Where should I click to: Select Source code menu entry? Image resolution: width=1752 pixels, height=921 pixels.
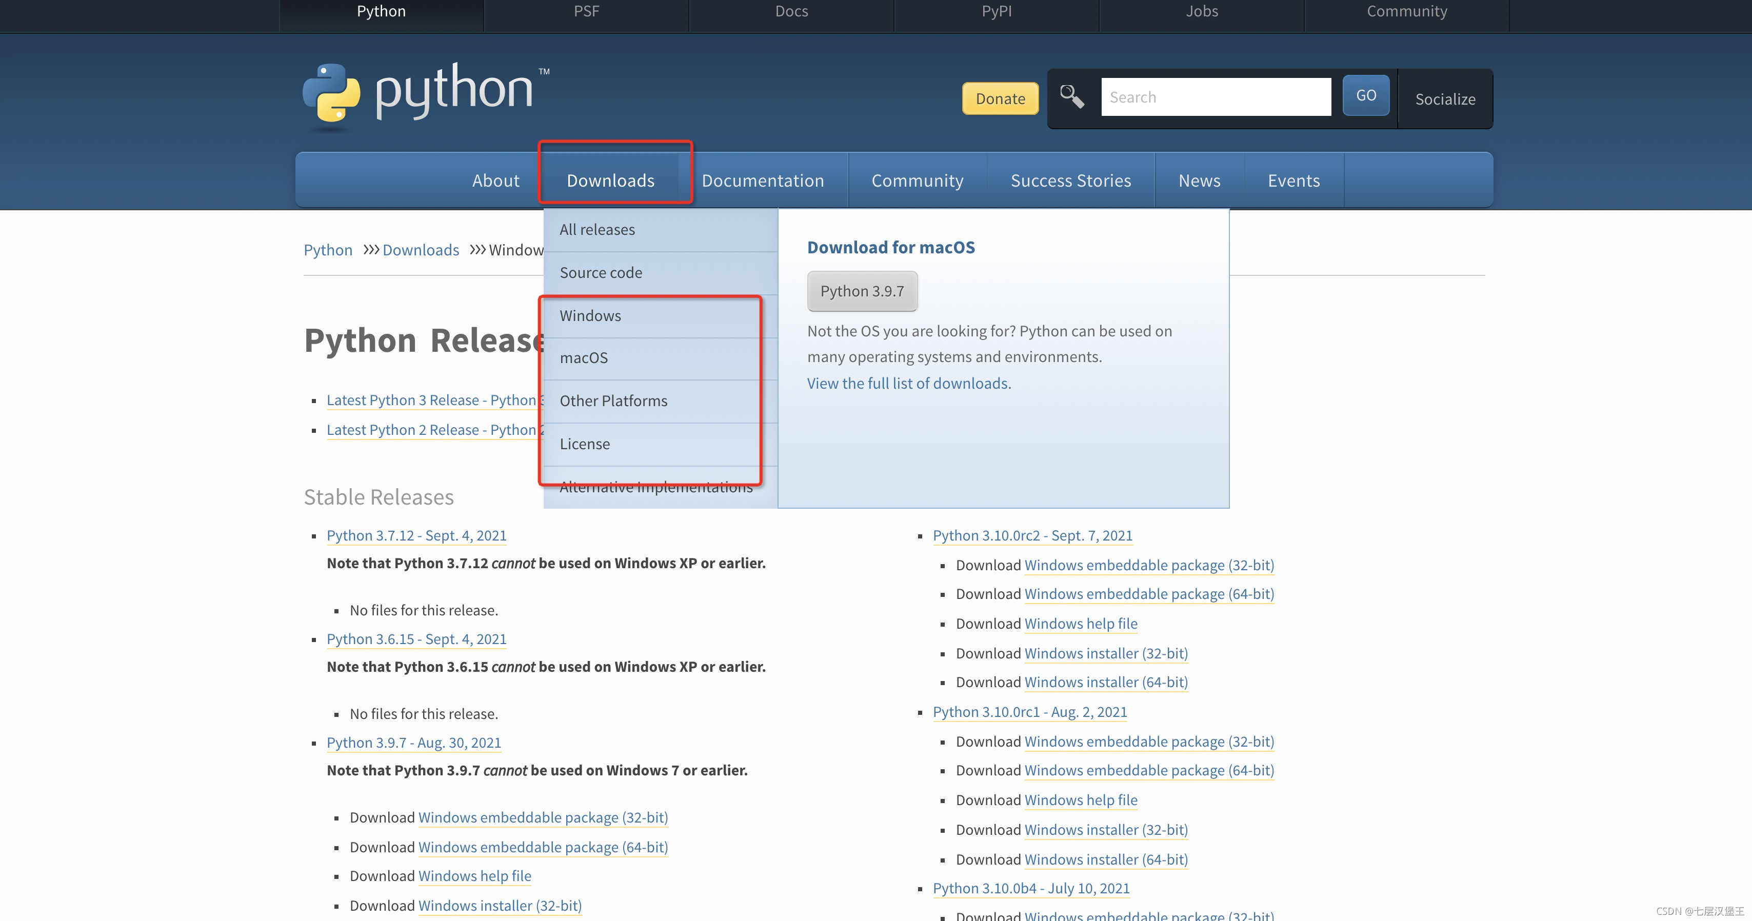click(x=601, y=273)
